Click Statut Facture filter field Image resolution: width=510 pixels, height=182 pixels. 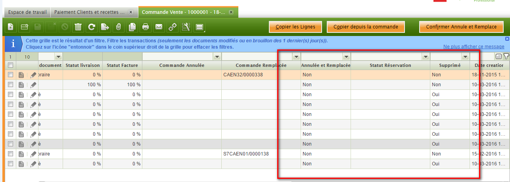[122, 57]
